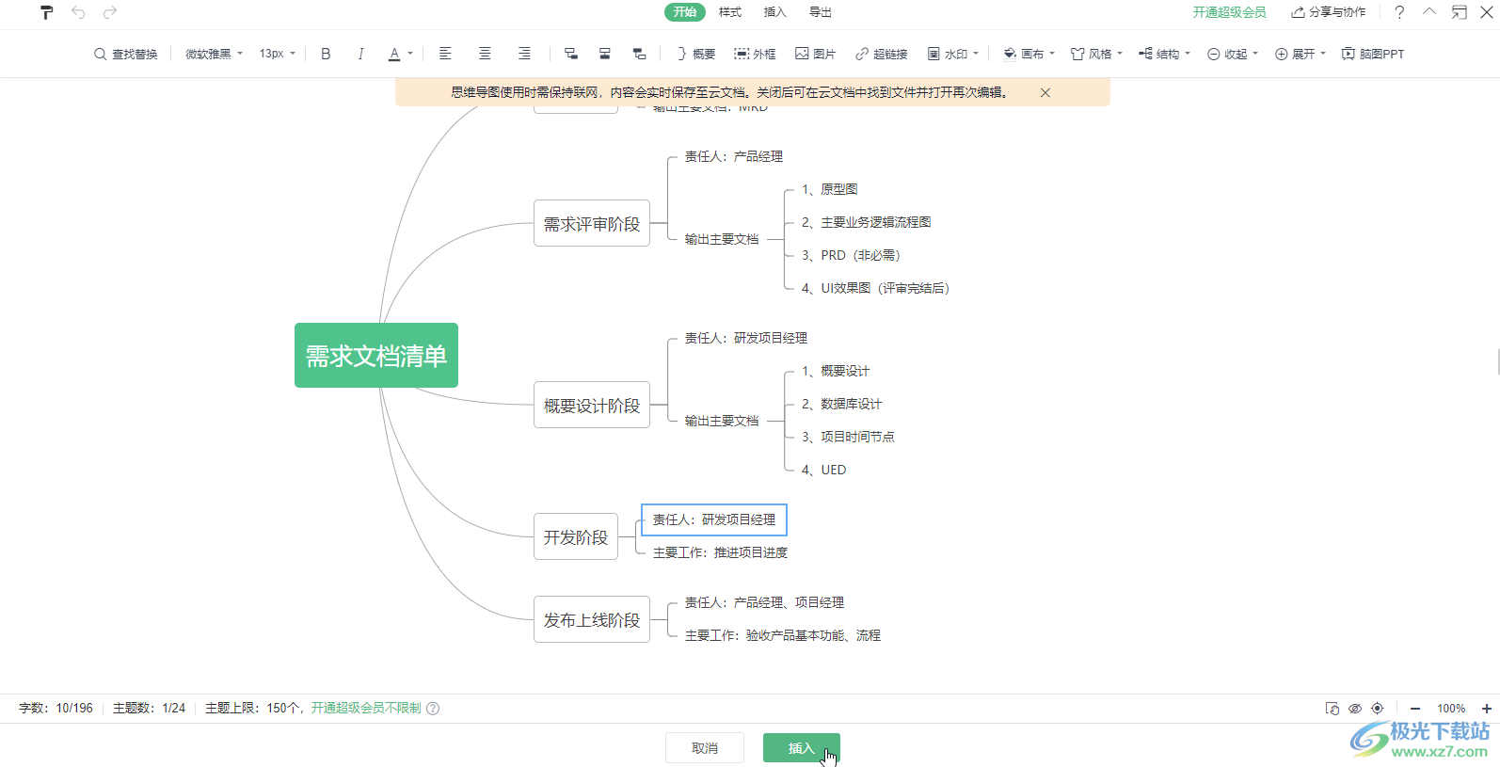
Task: Open expand (展开) dropdown
Action: coord(1300,54)
